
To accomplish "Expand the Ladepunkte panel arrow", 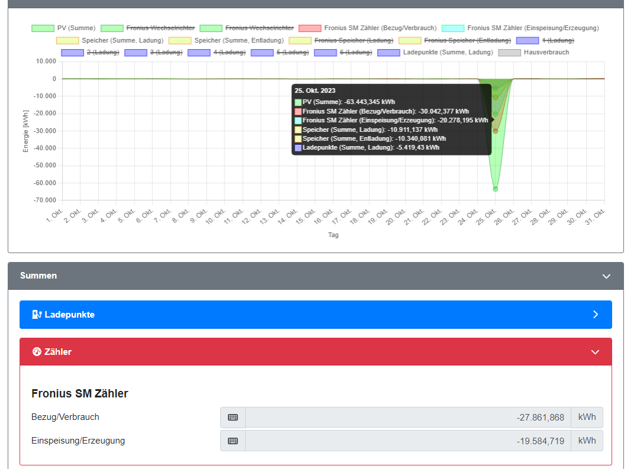I will 596,315.
